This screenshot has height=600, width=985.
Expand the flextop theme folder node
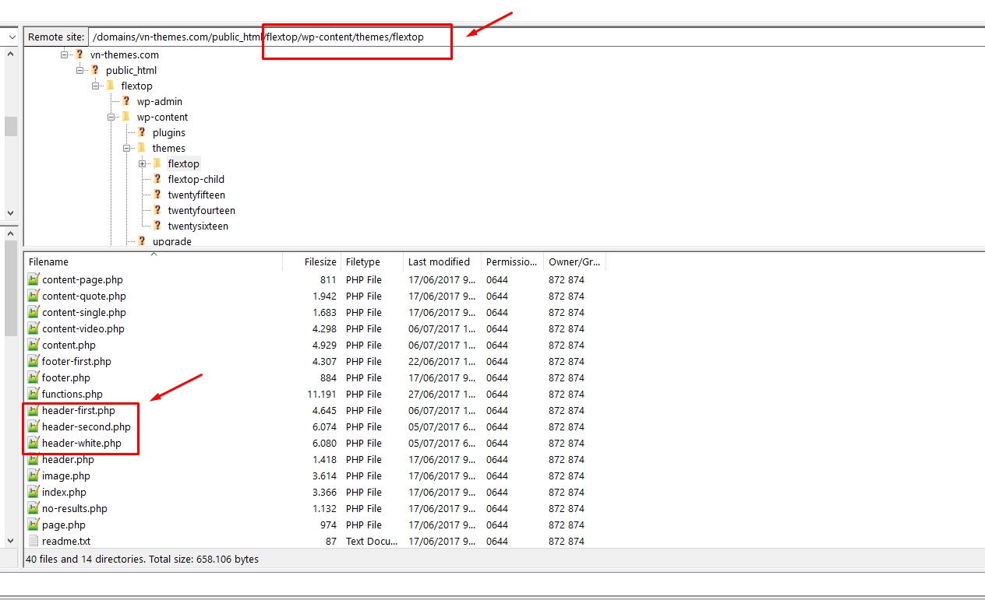(x=142, y=164)
